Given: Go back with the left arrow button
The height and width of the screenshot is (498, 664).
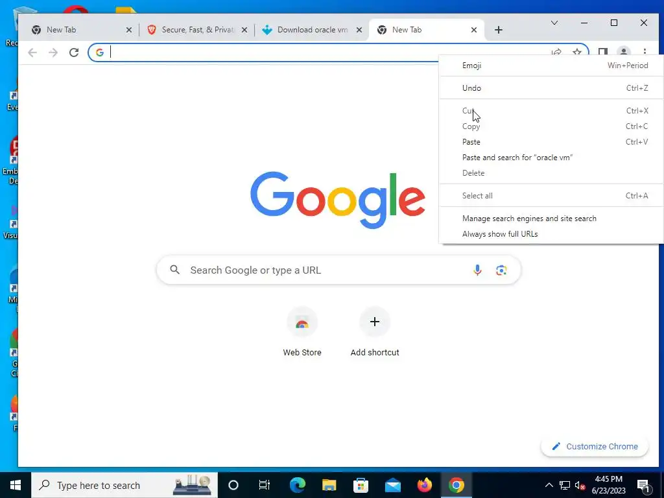Looking at the screenshot, I should pyautogui.click(x=32, y=53).
